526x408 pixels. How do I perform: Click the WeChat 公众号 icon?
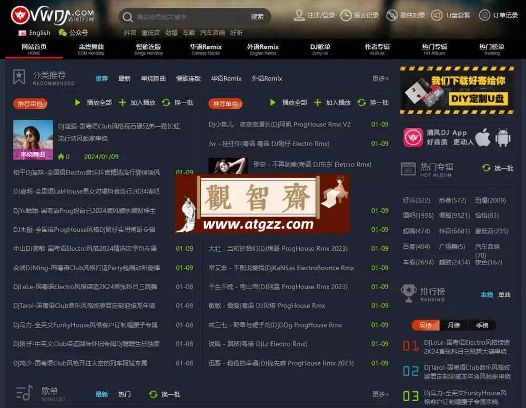(x=63, y=33)
